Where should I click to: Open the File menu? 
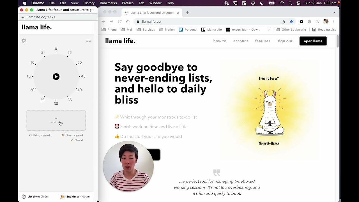[x=52, y=3]
